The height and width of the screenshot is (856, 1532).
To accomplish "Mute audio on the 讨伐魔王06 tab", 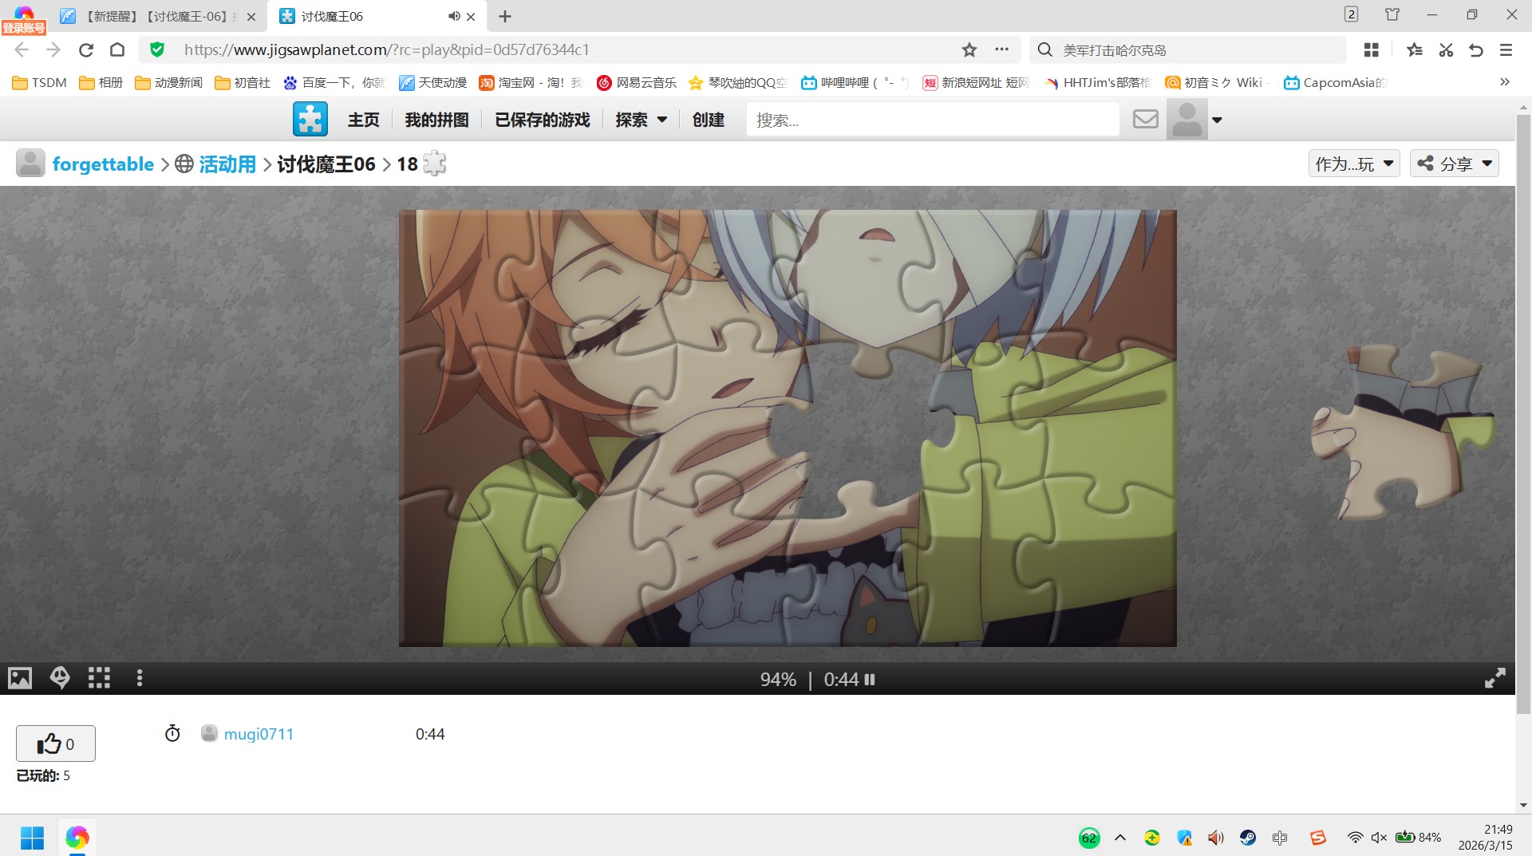I will point(454,16).
